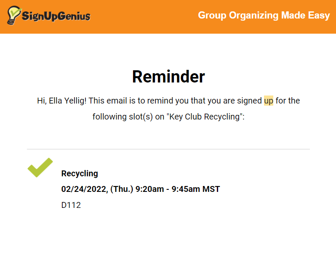The width and height of the screenshot is (336, 263).
Task: Click the "MST" time zone label
Action: [211, 189]
